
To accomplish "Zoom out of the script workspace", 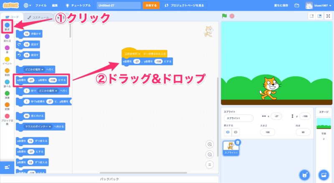I will [210, 154].
